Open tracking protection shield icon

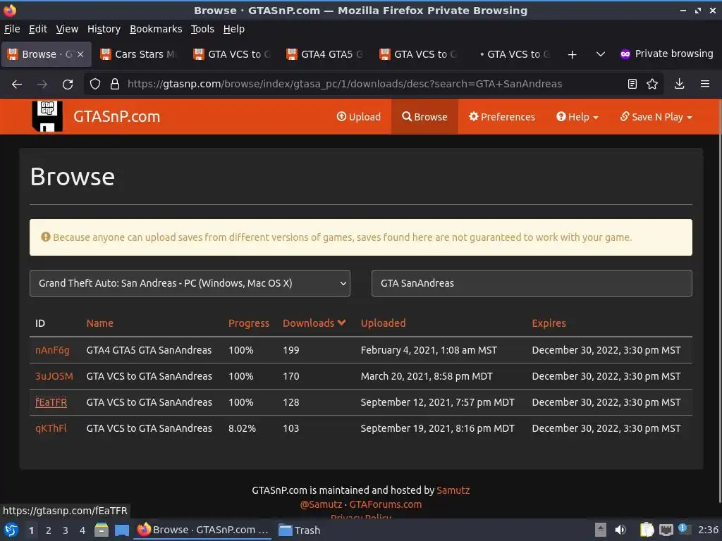point(95,85)
